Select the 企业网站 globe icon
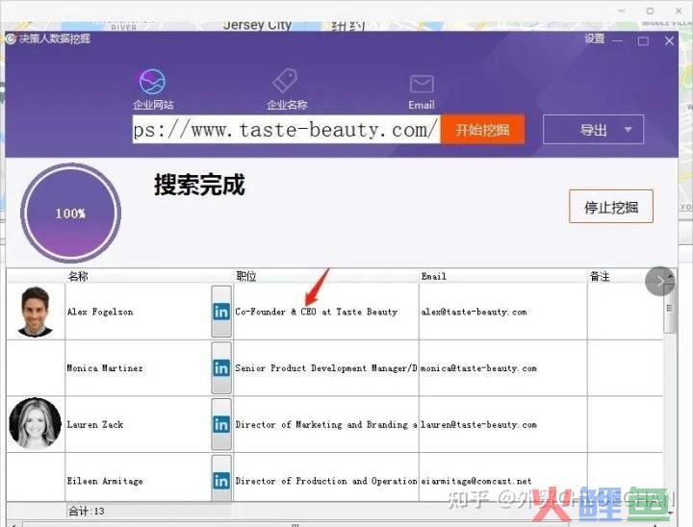This screenshot has width=693, height=527. (x=152, y=82)
